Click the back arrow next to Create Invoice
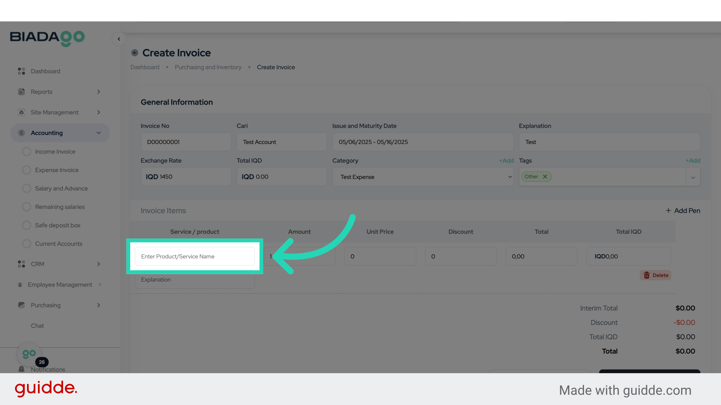The width and height of the screenshot is (721, 405). coord(134,52)
